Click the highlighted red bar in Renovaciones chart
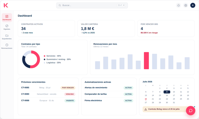 point(146,61)
